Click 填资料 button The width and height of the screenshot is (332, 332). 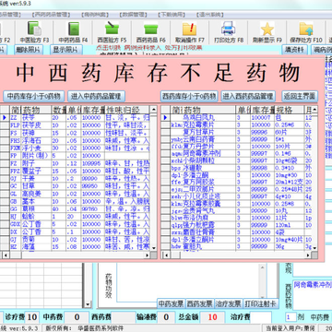click(294, 50)
